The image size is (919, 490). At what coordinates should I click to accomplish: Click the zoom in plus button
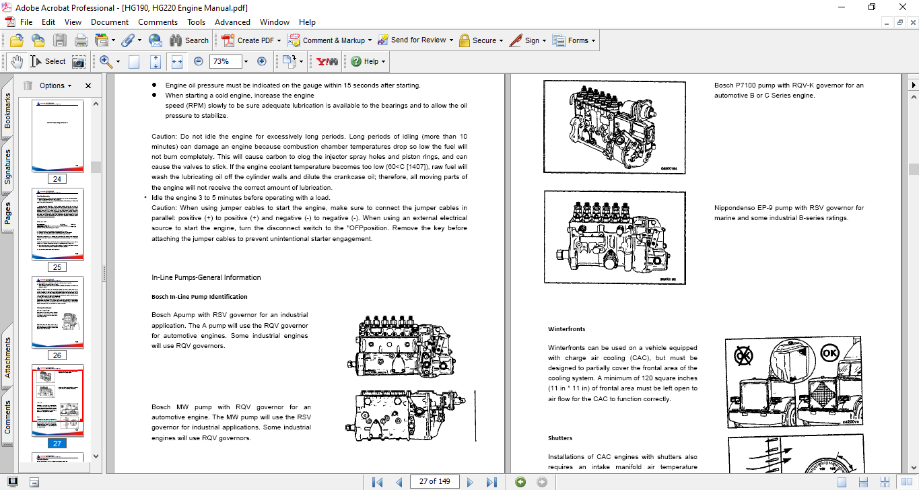coord(262,61)
